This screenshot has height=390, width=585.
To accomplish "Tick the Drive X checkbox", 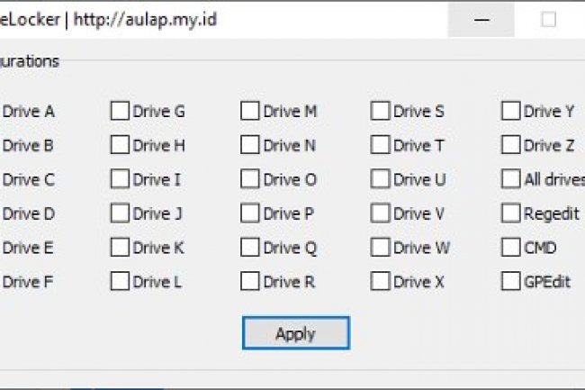I will click(x=381, y=282).
